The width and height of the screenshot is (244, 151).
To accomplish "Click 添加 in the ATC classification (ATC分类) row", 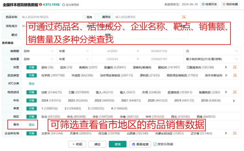I will (32, 84).
